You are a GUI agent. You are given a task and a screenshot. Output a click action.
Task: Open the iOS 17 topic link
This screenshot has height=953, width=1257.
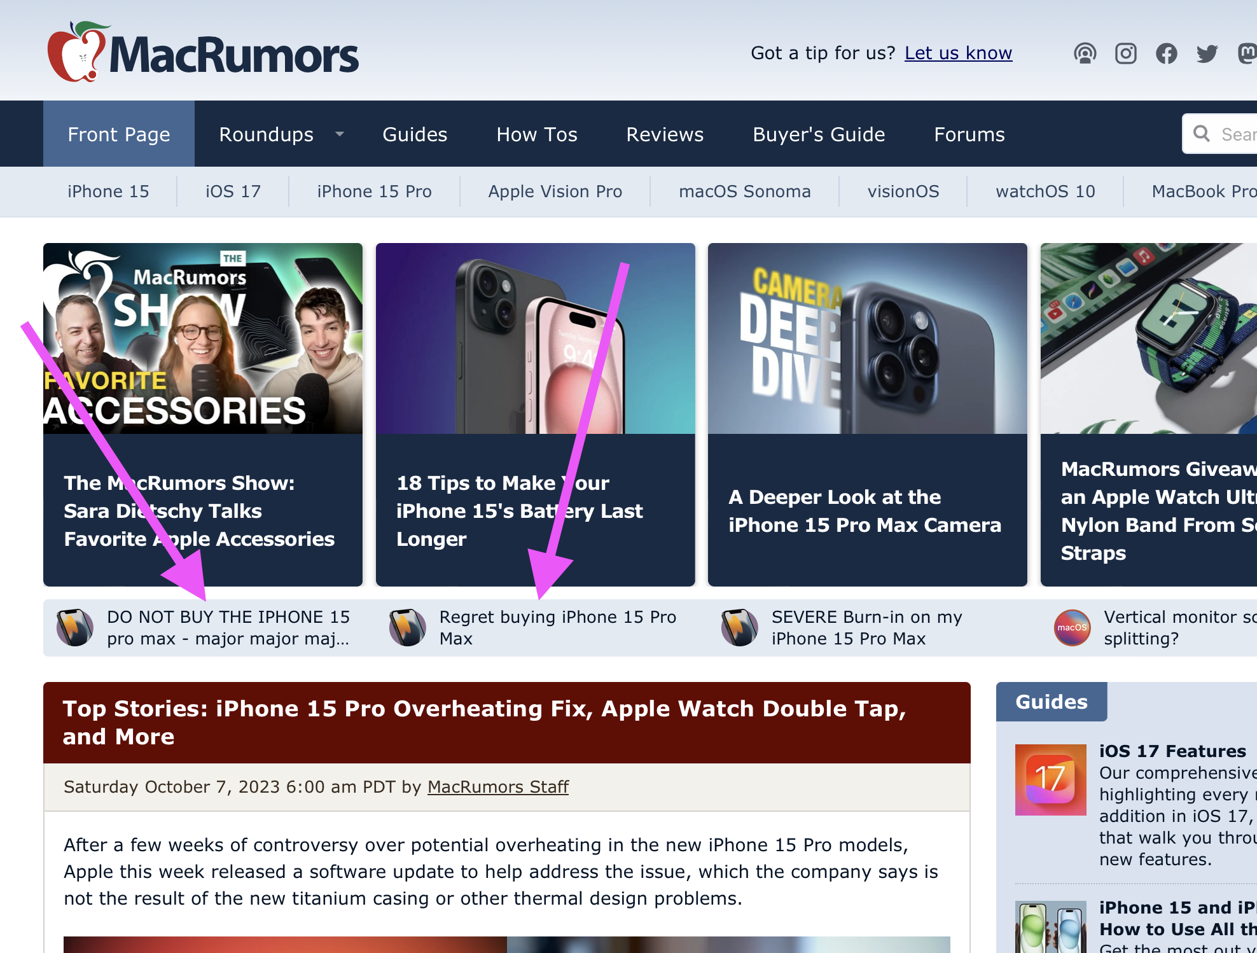pyautogui.click(x=233, y=191)
